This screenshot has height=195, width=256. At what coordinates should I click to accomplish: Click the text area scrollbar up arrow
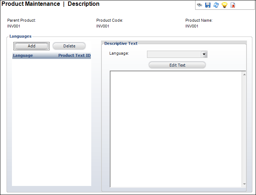244,75
